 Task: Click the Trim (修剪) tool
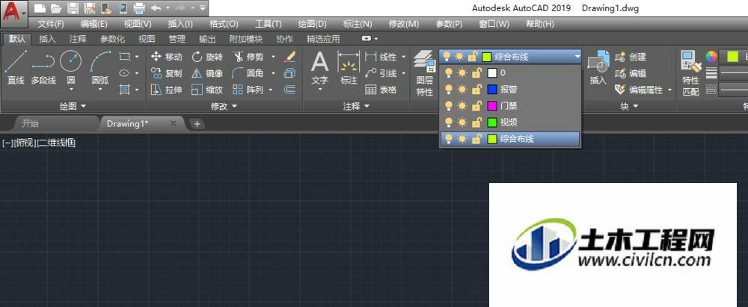pyautogui.click(x=248, y=58)
